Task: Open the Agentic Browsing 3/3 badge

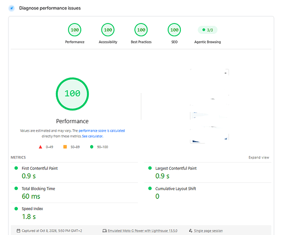Action: point(208,30)
